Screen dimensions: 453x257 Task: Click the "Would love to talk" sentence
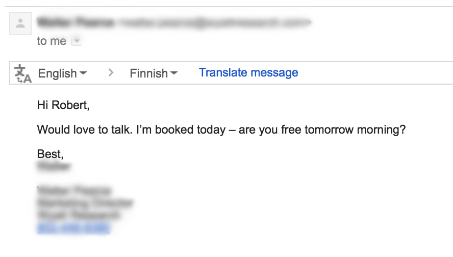[x=221, y=130]
